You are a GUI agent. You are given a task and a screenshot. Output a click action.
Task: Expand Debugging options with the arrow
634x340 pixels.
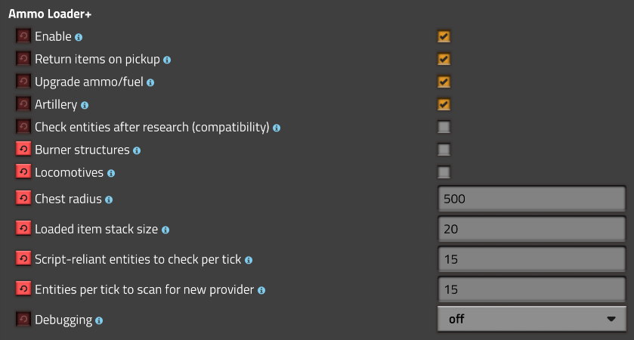pos(611,319)
